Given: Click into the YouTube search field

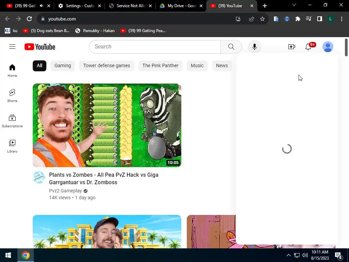Looking at the screenshot, I should click(x=155, y=47).
